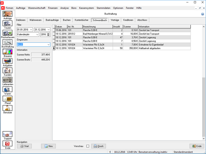Switch to the Mahnwesen tab

pyautogui.click(x=36, y=20)
